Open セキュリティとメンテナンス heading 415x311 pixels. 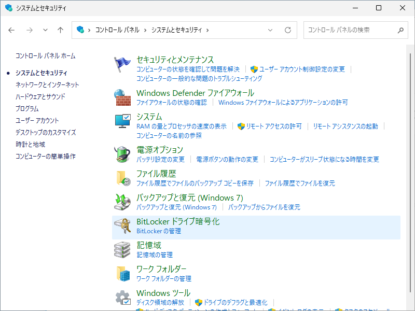coord(175,60)
